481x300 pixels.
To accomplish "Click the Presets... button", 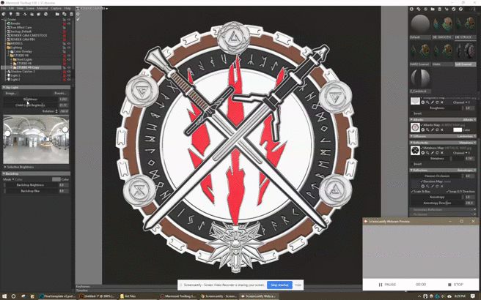I will point(60,93).
